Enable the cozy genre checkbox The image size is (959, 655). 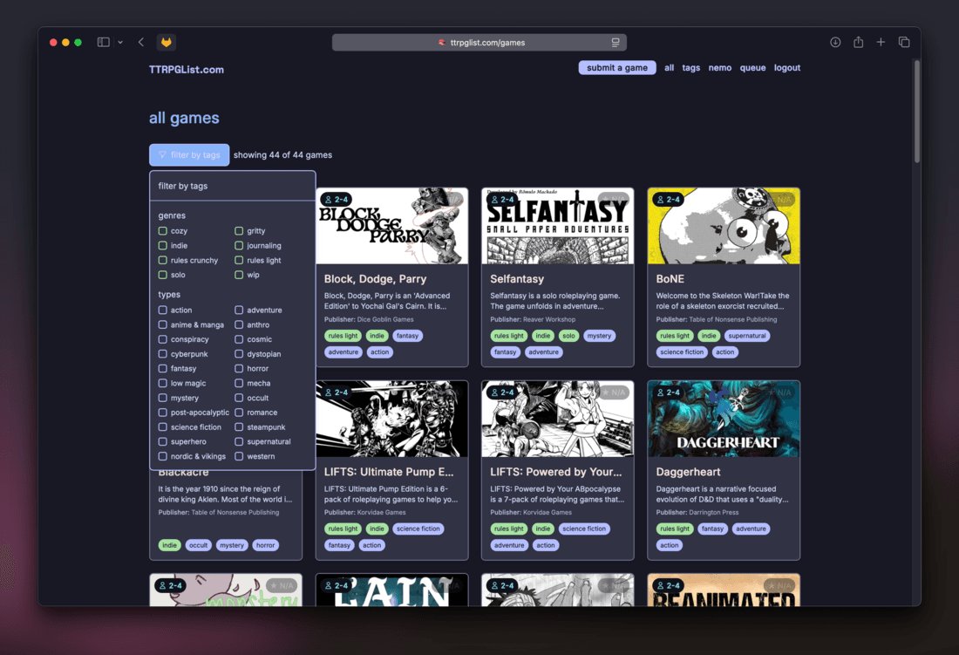pos(163,231)
